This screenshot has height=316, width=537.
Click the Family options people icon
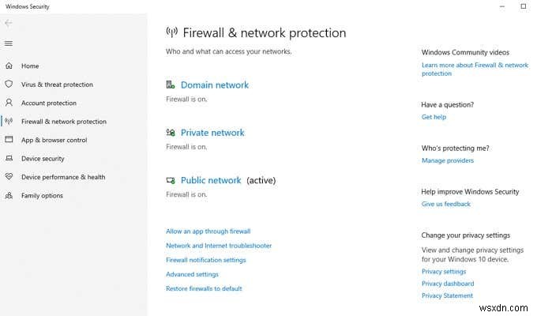coord(9,195)
